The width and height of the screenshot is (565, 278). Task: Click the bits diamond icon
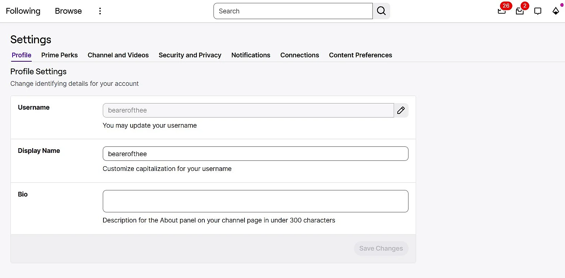pyautogui.click(x=556, y=11)
